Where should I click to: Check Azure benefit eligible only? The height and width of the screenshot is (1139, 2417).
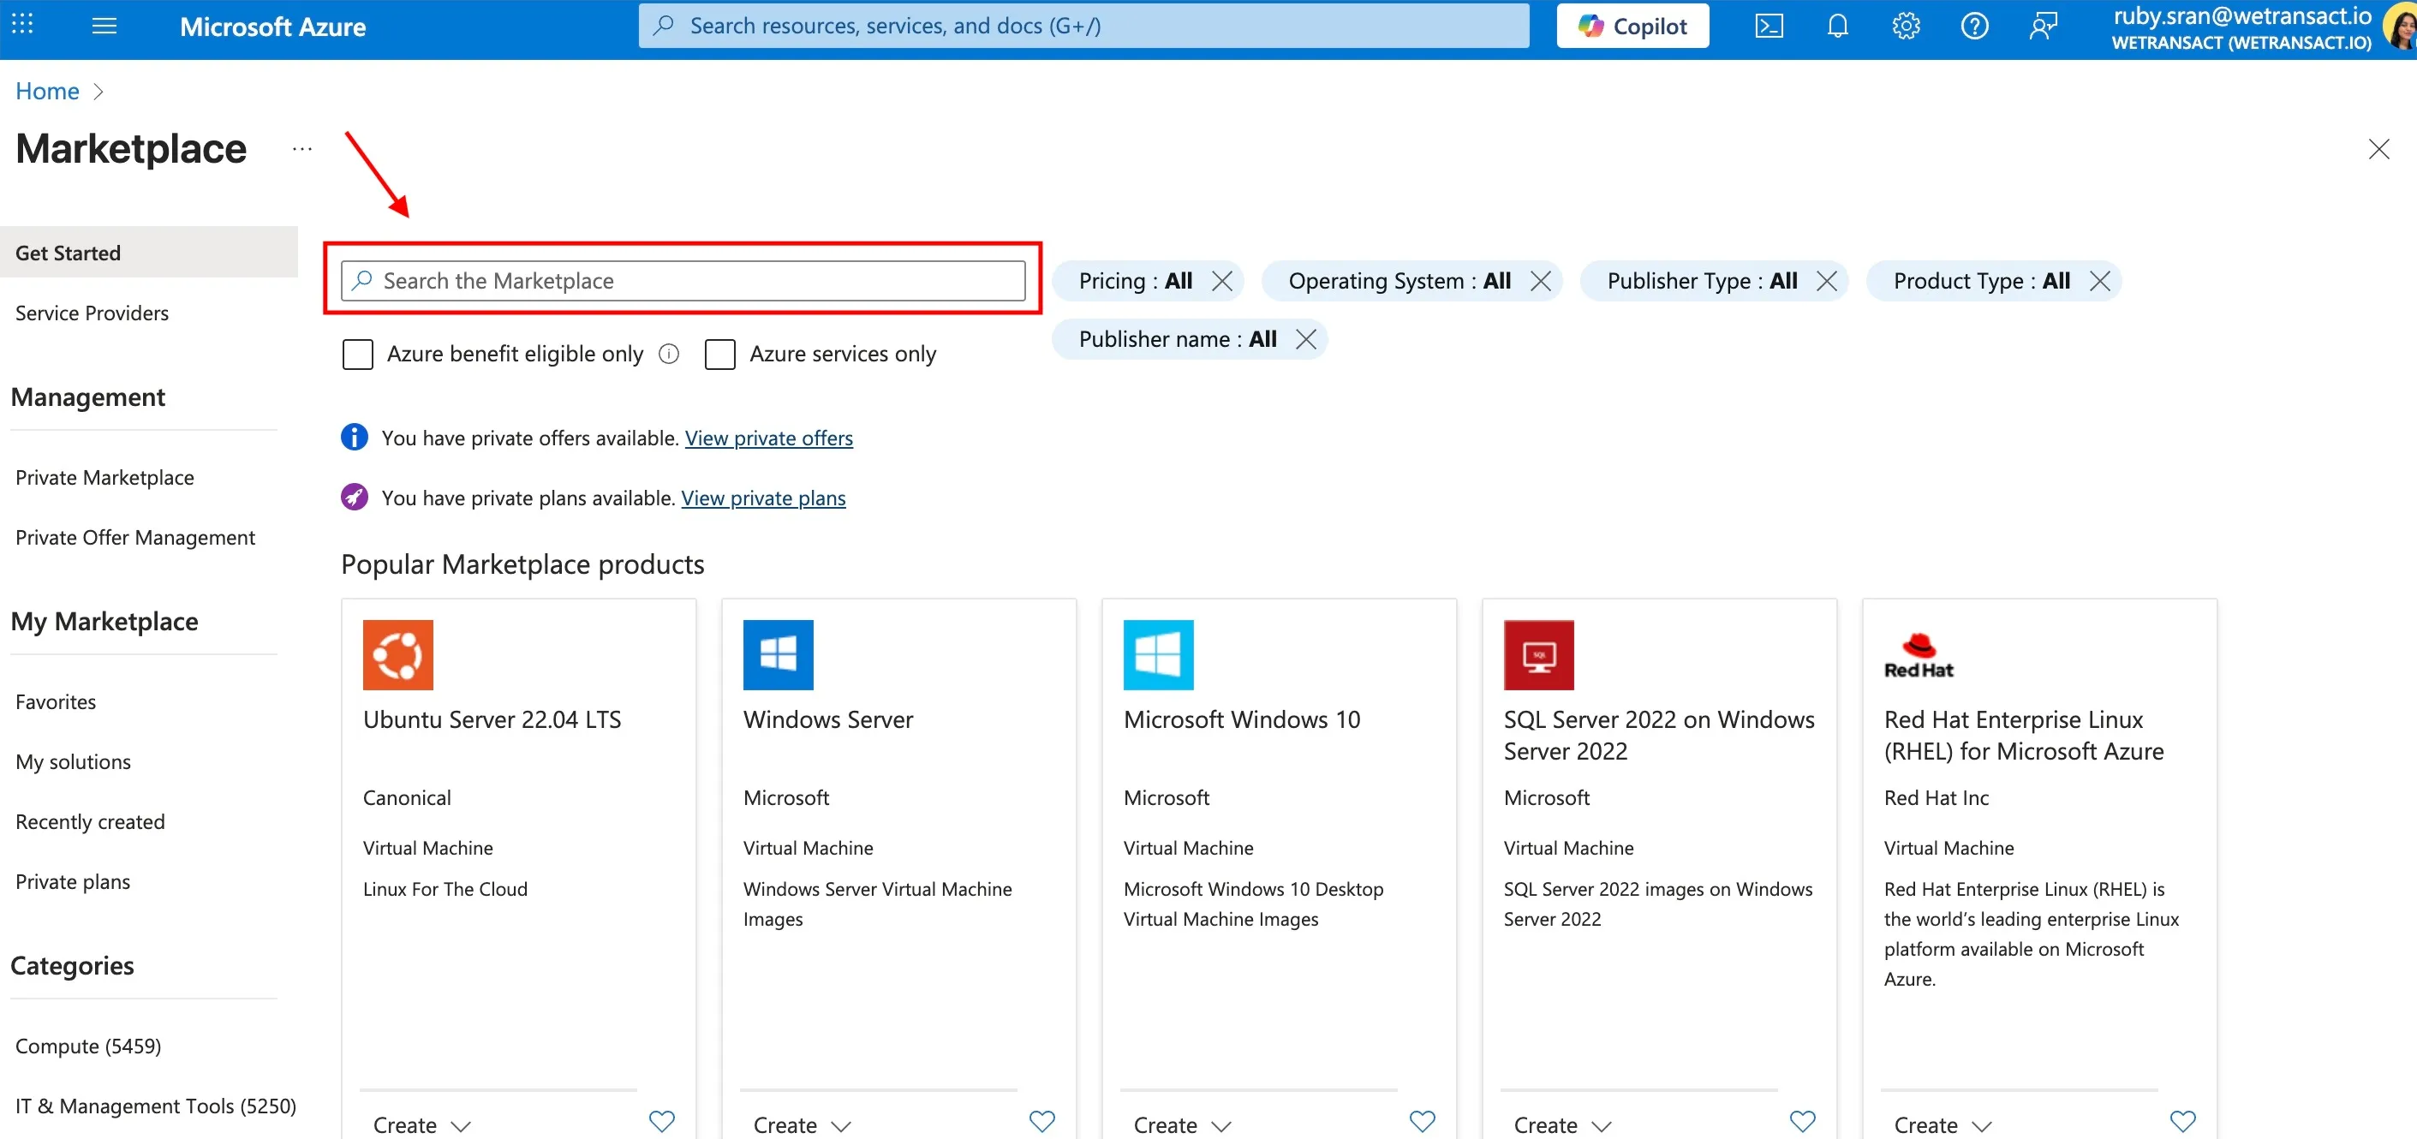(357, 354)
